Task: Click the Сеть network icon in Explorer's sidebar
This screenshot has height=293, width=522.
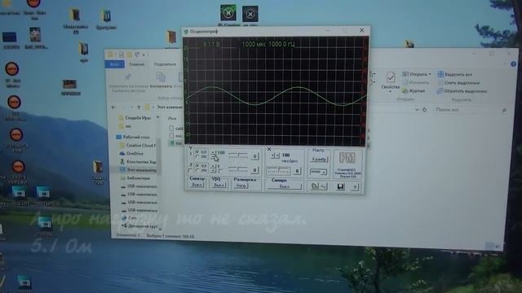Action: coord(124,218)
